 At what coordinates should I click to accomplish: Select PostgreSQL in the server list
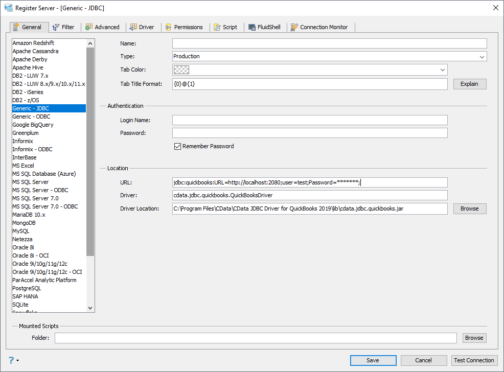(26, 288)
